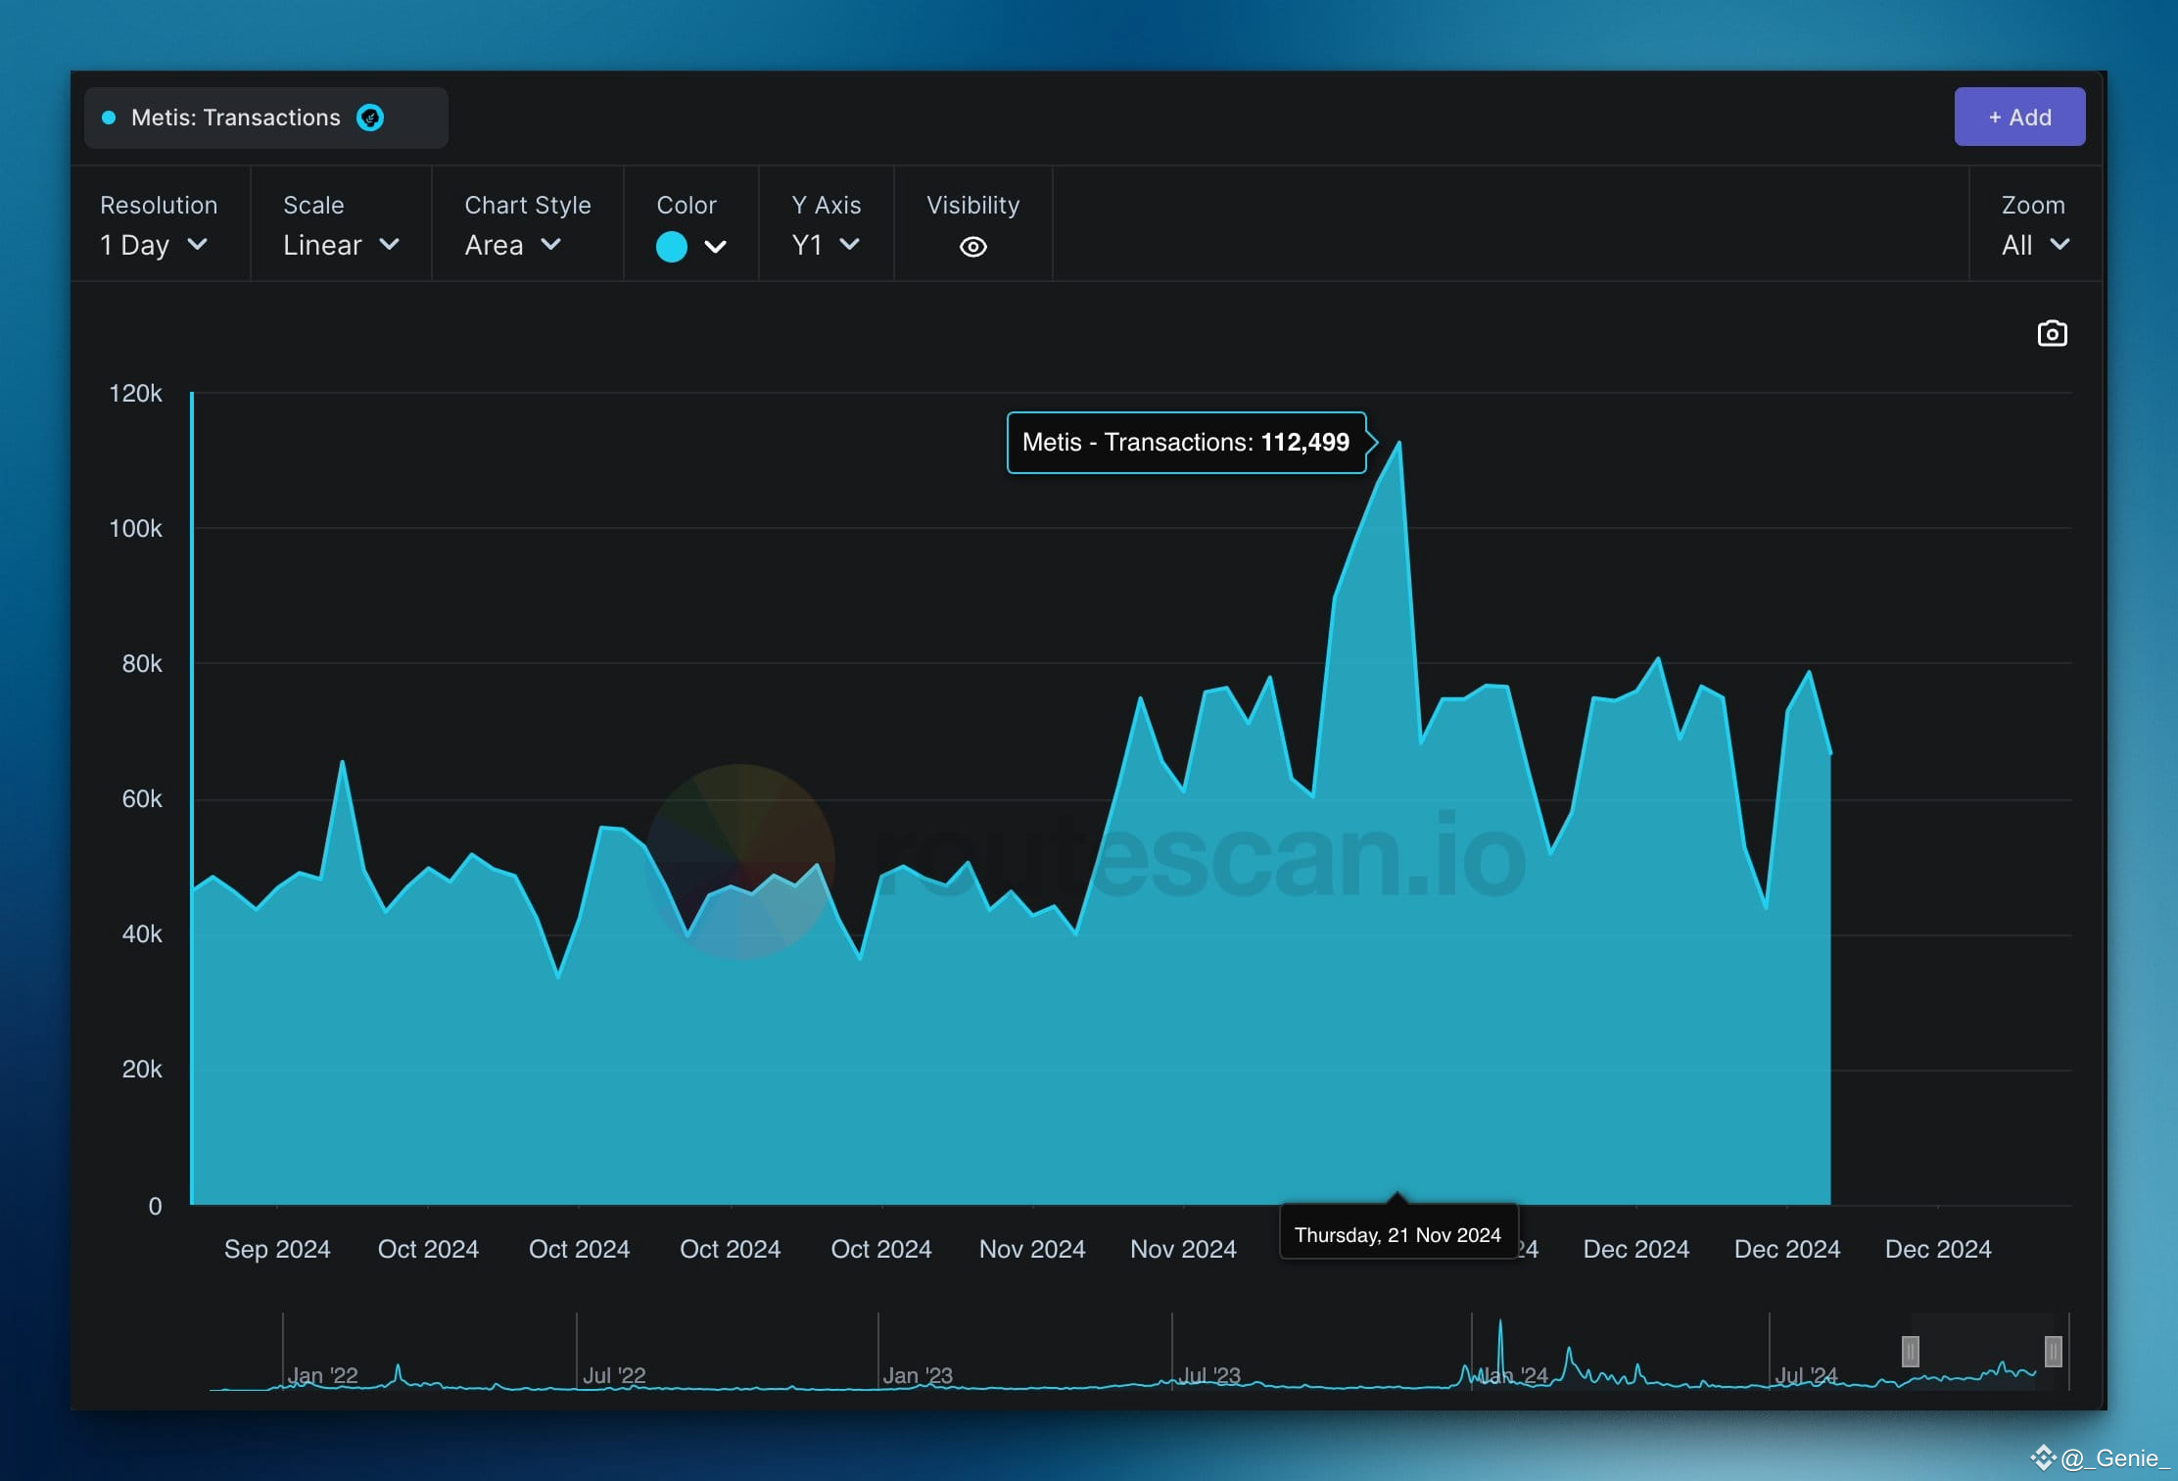This screenshot has width=2178, height=1481.
Task: Click the left handle of the minimap range selector
Action: (x=1911, y=1354)
